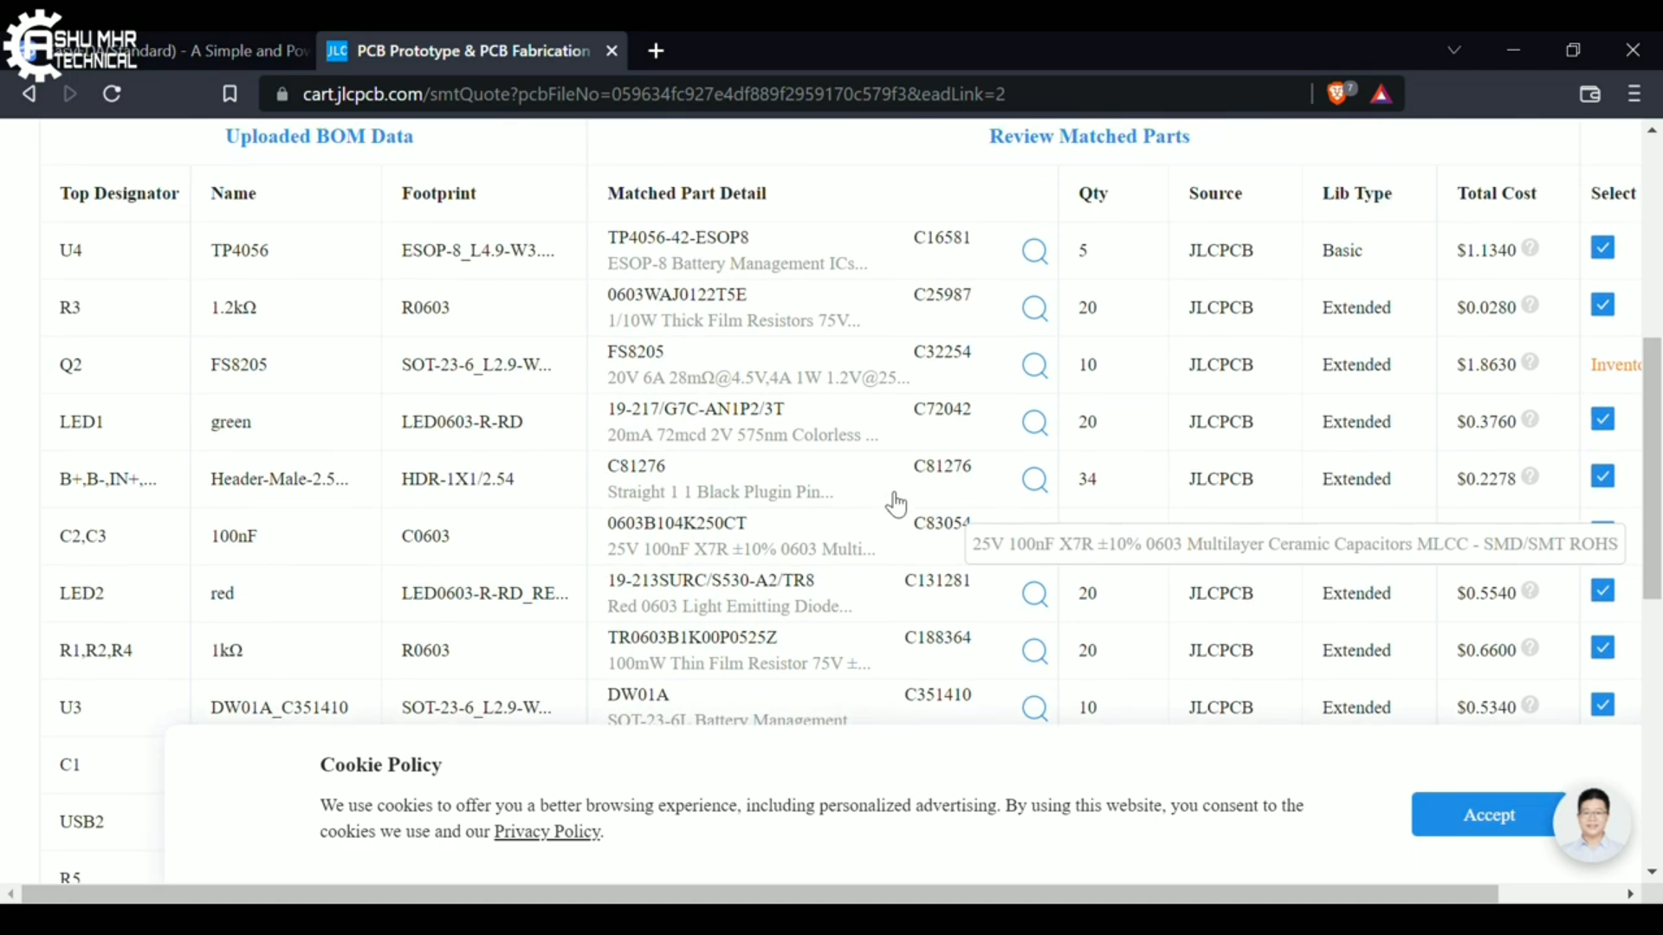Viewport: 1663px width, 935px height.
Task: Bookmark the current JLCPCB page
Action: coord(230,93)
